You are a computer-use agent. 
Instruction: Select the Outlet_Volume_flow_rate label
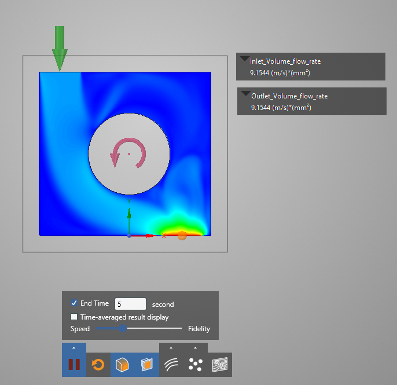[289, 96]
